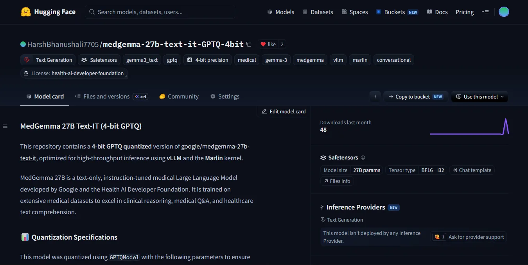This screenshot has height=265, width=528.
Task: Open the health-ai-developer-foundation license tag
Action: [74, 73]
